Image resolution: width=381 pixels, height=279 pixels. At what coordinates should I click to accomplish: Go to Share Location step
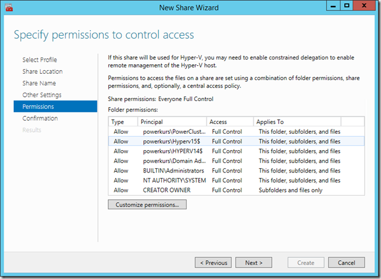click(42, 71)
